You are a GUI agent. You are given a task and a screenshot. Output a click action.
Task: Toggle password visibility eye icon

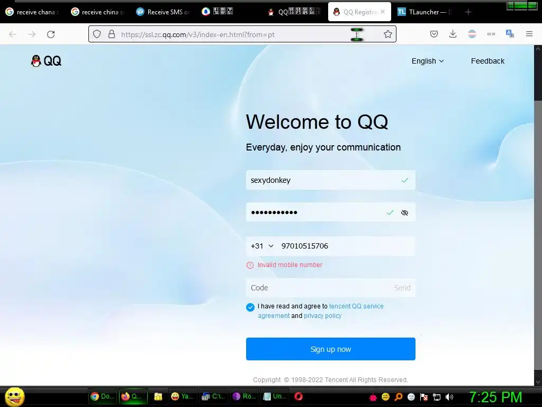[404, 213]
